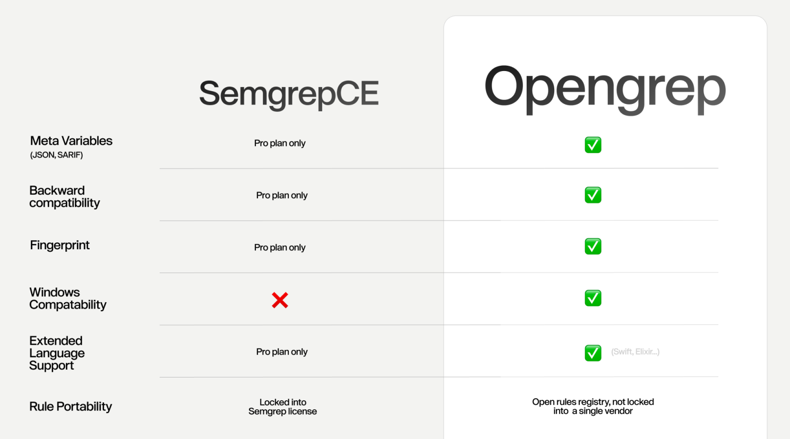790x439 pixels.
Task: Click the "Locked into Semgrep license" text
Action: coord(282,407)
